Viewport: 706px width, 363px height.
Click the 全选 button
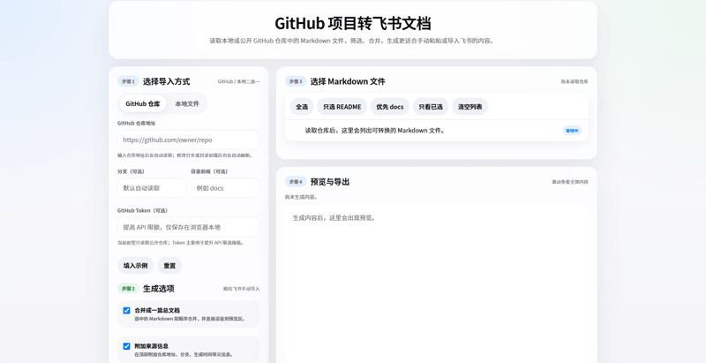(302, 107)
